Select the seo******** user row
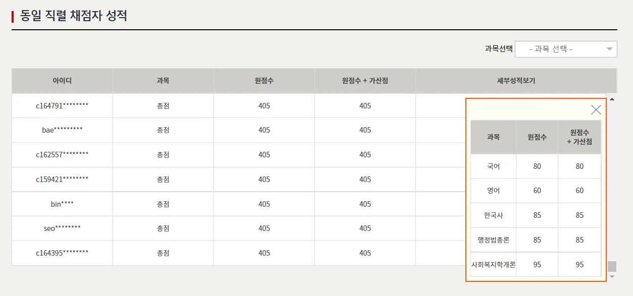 click(62, 228)
